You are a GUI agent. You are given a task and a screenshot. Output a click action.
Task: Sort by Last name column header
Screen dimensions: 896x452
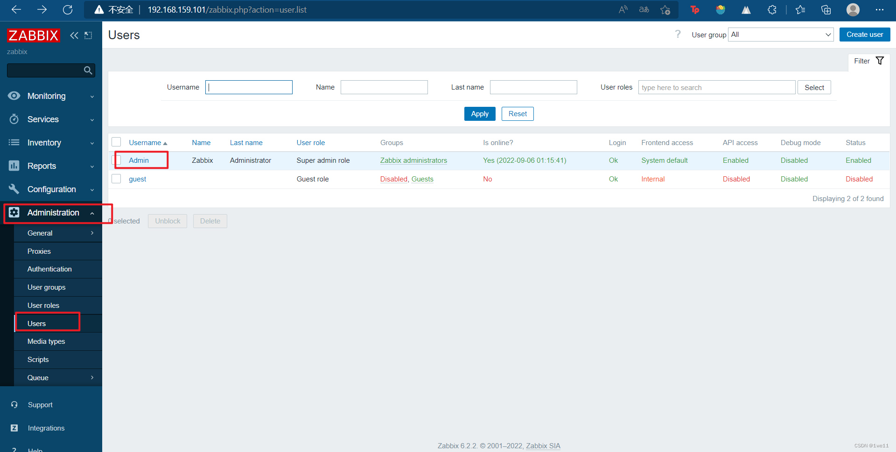246,143
